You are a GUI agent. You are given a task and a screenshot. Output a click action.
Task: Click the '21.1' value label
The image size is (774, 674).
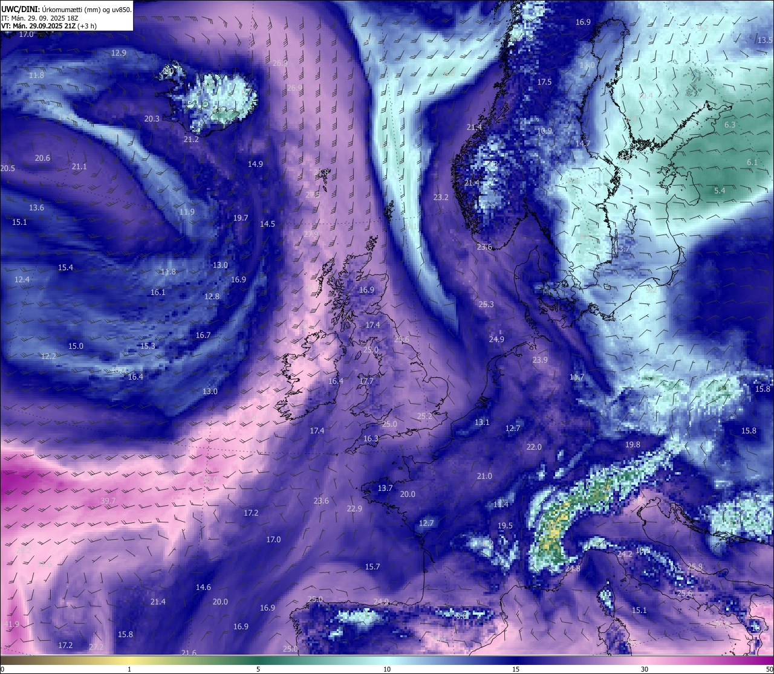point(79,167)
